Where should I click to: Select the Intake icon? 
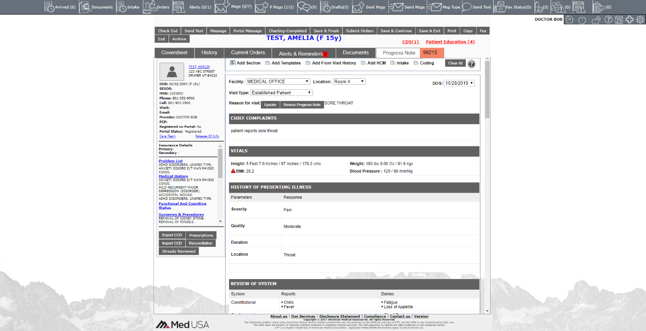point(121,7)
